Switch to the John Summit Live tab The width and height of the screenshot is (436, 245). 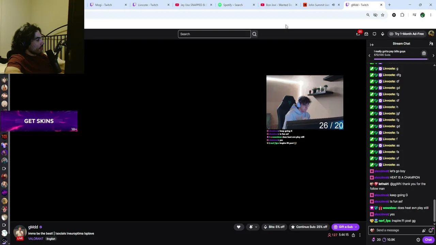(x=319, y=5)
